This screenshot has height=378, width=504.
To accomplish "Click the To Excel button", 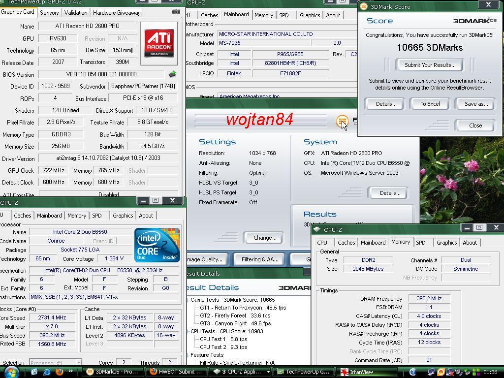I will 430,104.
